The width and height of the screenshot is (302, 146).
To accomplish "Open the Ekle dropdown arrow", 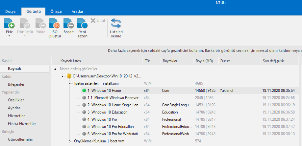I will (x=9, y=36).
